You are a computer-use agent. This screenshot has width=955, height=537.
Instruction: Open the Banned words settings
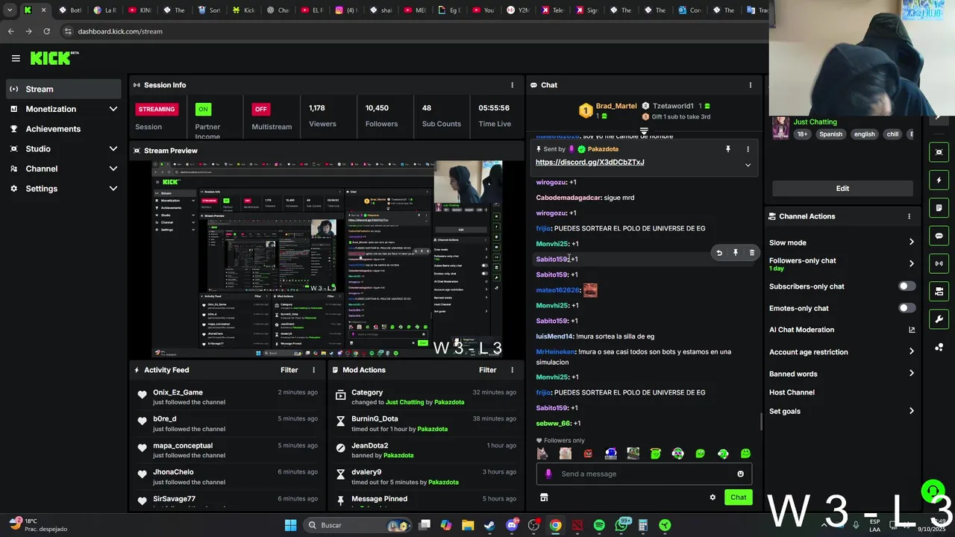(x=842, y=374)
